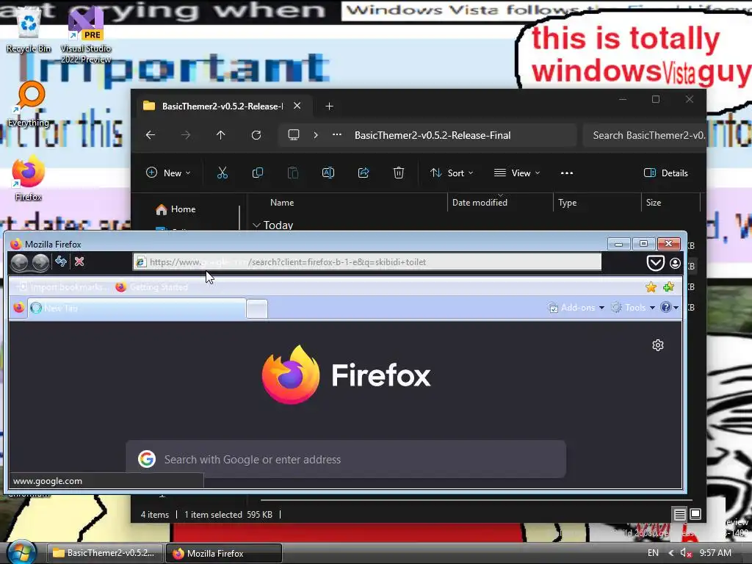Click the yellow star bookmark icon
This screenshot has width=752, height=564.
click(x=651, y=287)
